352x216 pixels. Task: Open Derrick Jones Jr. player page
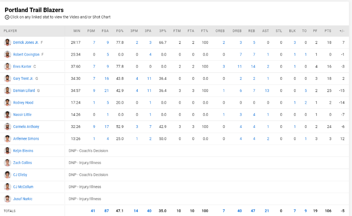[x=26, y=42]
